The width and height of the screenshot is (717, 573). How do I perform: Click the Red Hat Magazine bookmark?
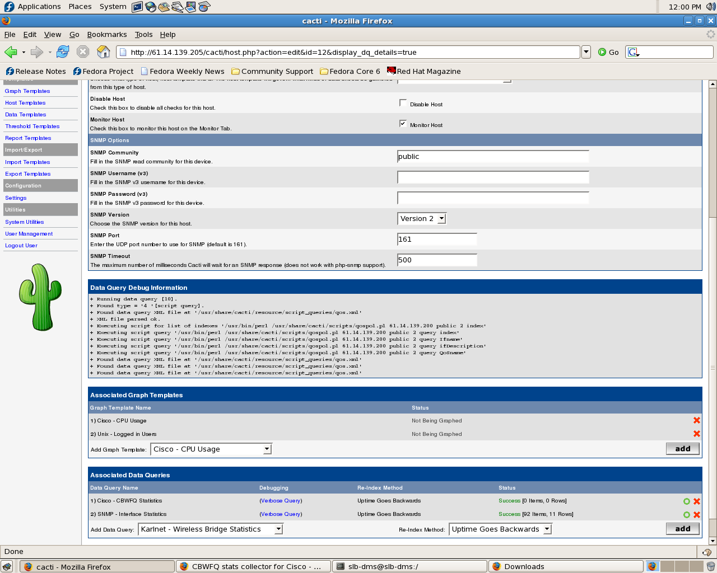pyautogui.click(x=424, y=71)
